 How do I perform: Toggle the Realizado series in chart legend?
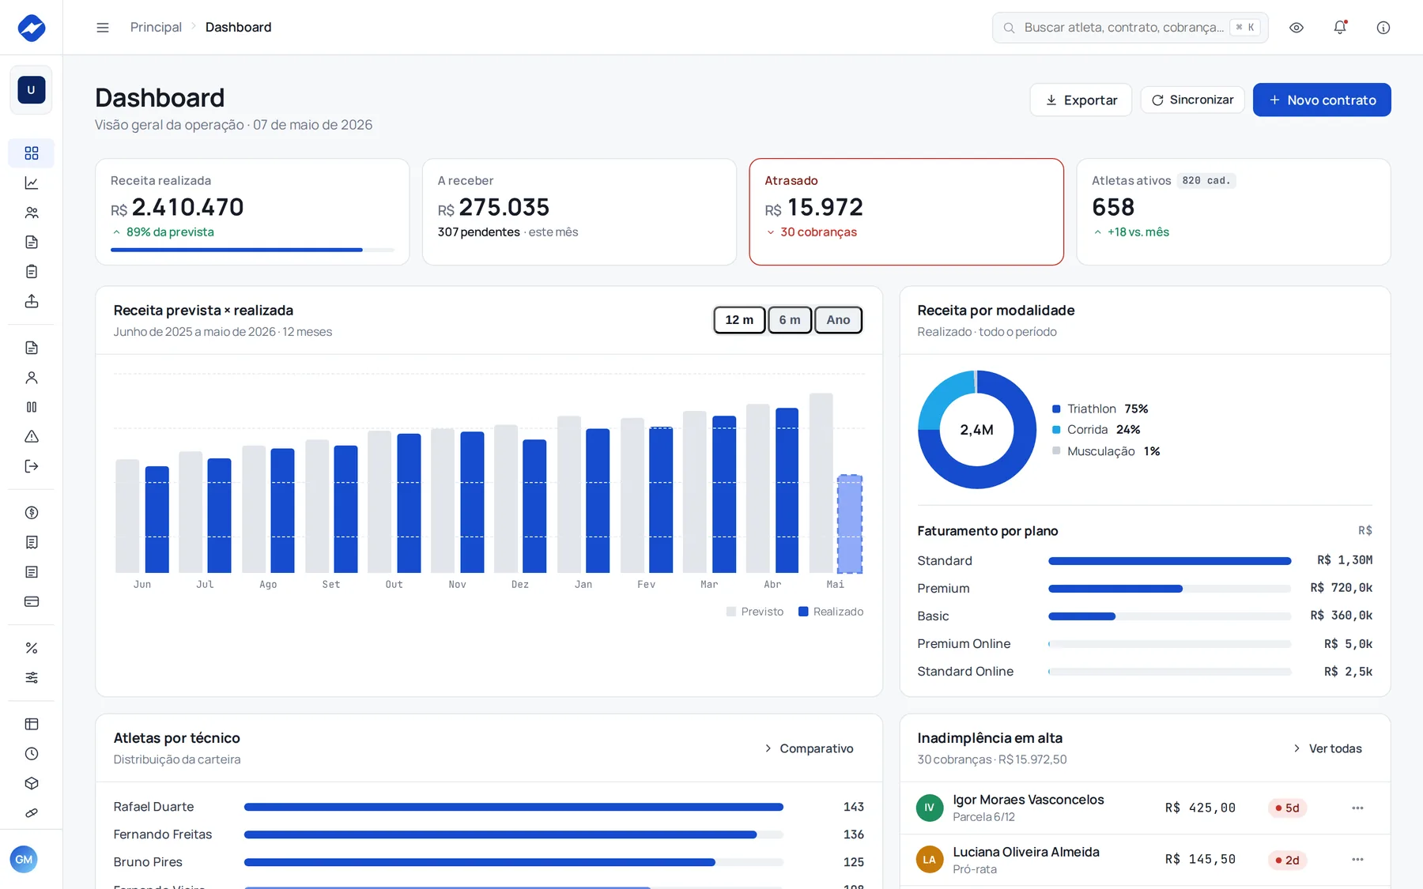click(831, 612)
